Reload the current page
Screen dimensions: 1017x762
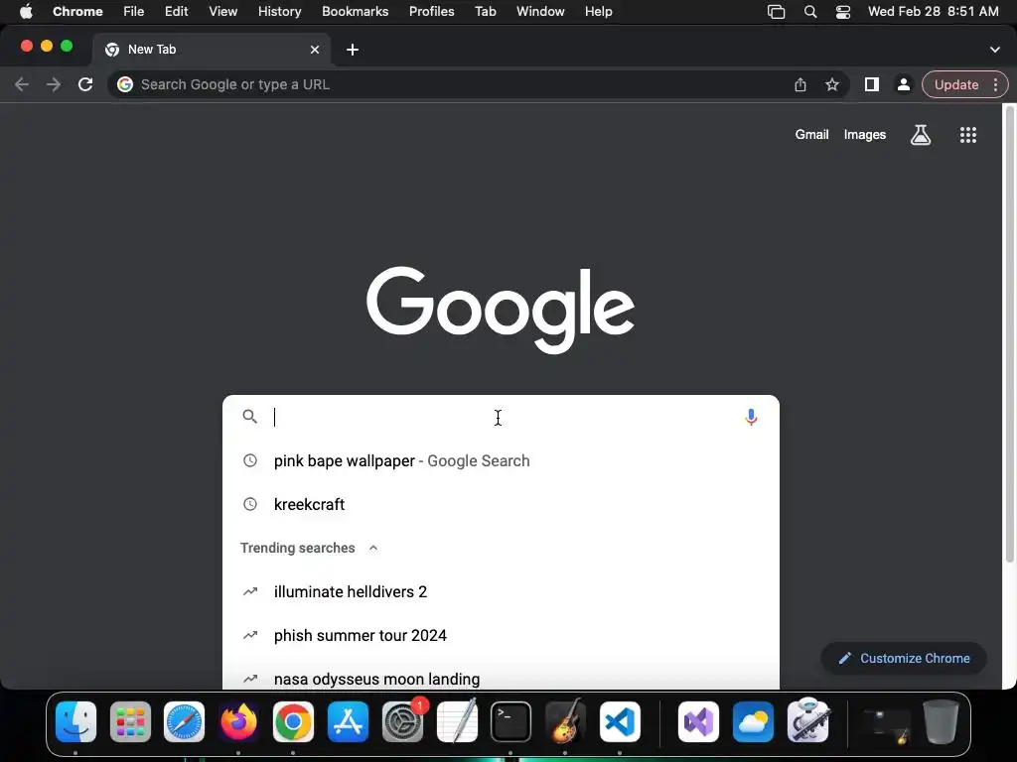pyautogui.click(x=85, y=84)
